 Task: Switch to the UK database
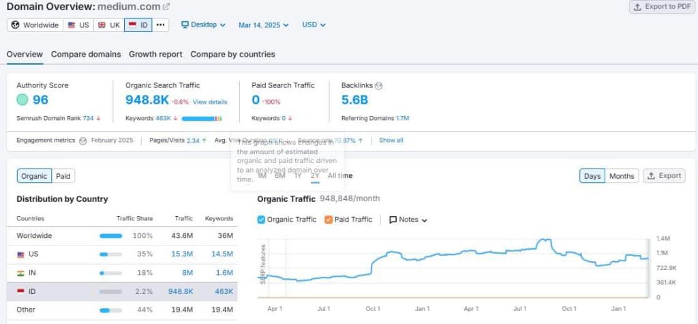click(x=108, y=25)
